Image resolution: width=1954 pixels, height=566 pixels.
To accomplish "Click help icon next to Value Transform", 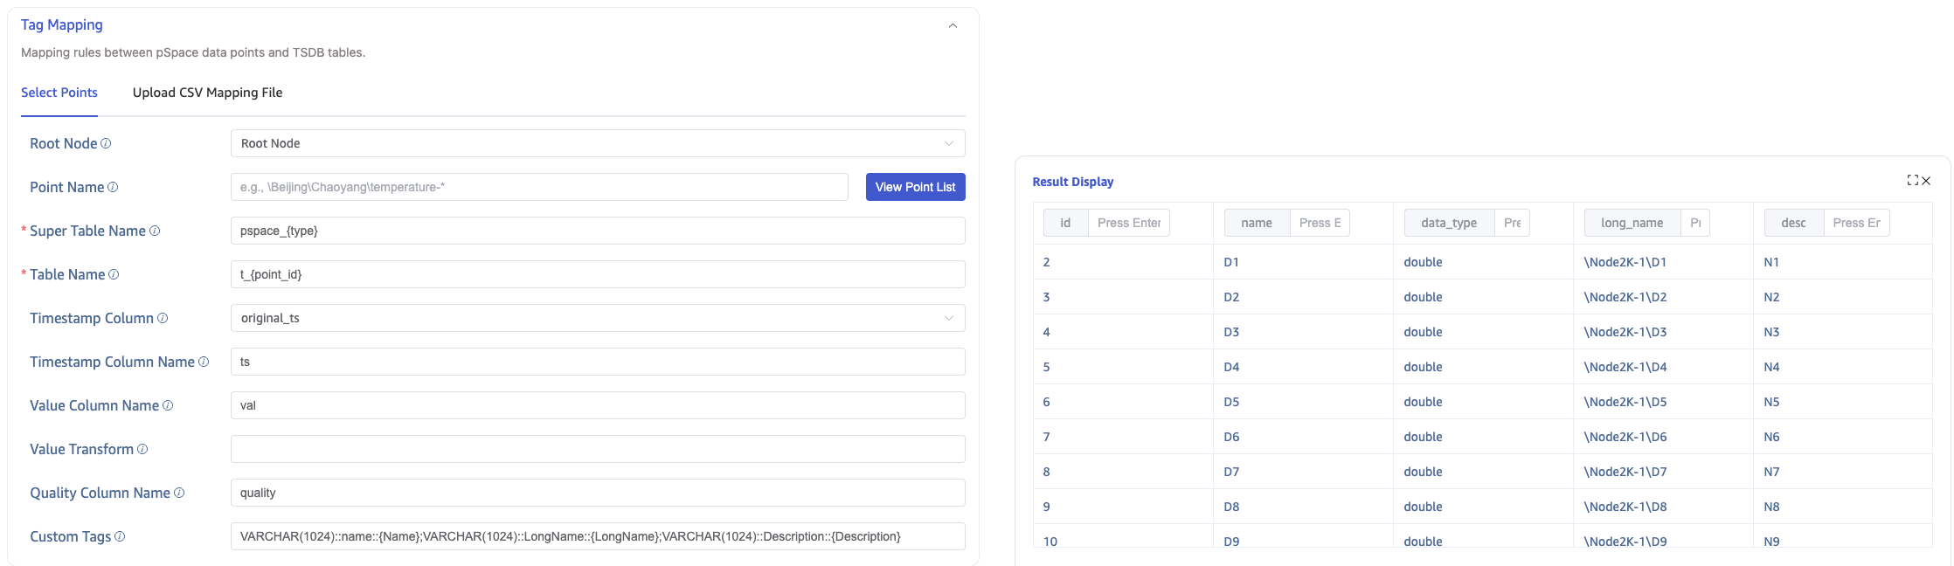I will pyautogui.click(x=142, y=449).
